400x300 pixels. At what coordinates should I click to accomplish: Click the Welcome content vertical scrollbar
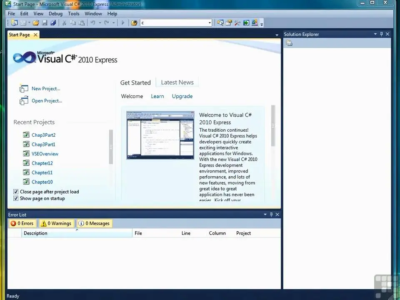(273, 126)
